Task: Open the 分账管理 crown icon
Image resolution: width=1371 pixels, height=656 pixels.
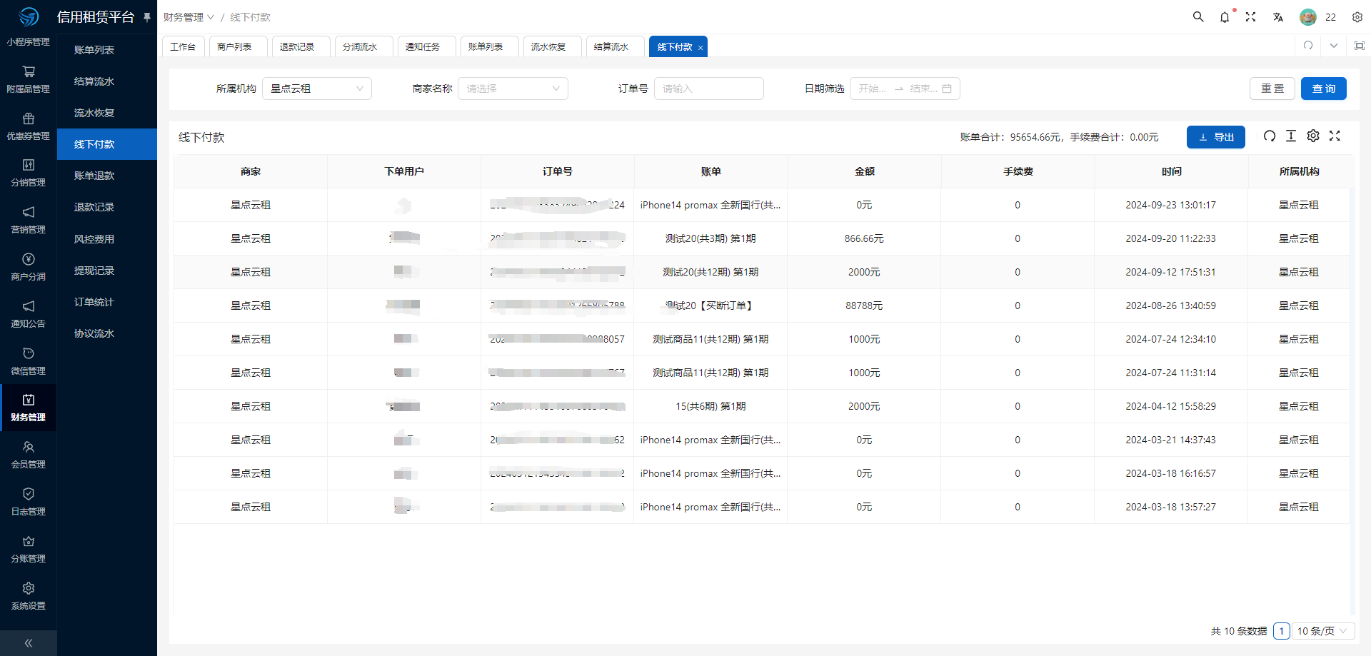Action: pos(29,541)
